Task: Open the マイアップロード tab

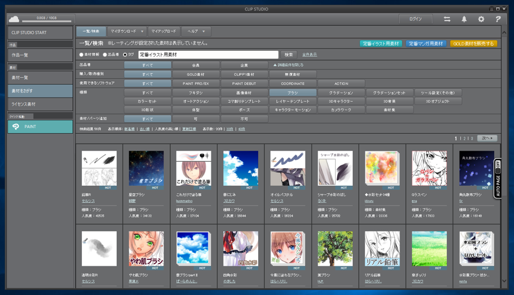Action: (164, 32)
